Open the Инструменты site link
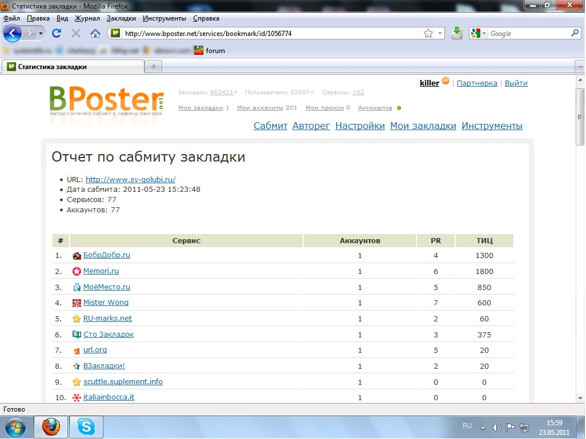 (x=492, y=126)
